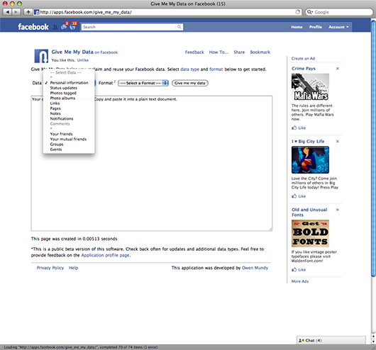Click the Mafia Wars ad thumbnail
Viewport: 376px width, 350px height.
(310, 86)
